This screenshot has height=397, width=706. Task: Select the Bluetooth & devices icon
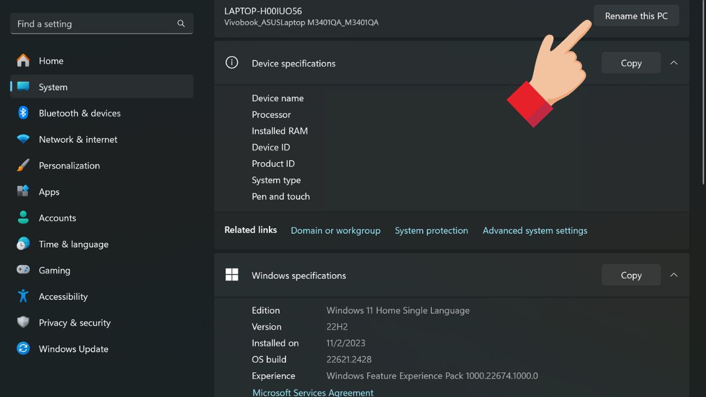coord(23,113)
